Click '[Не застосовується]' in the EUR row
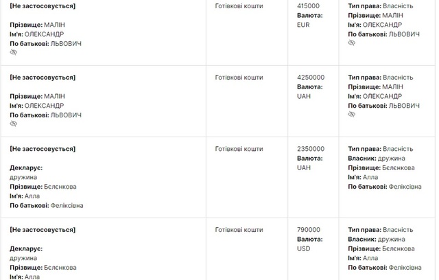439x280 pixels. coord(43,5)
